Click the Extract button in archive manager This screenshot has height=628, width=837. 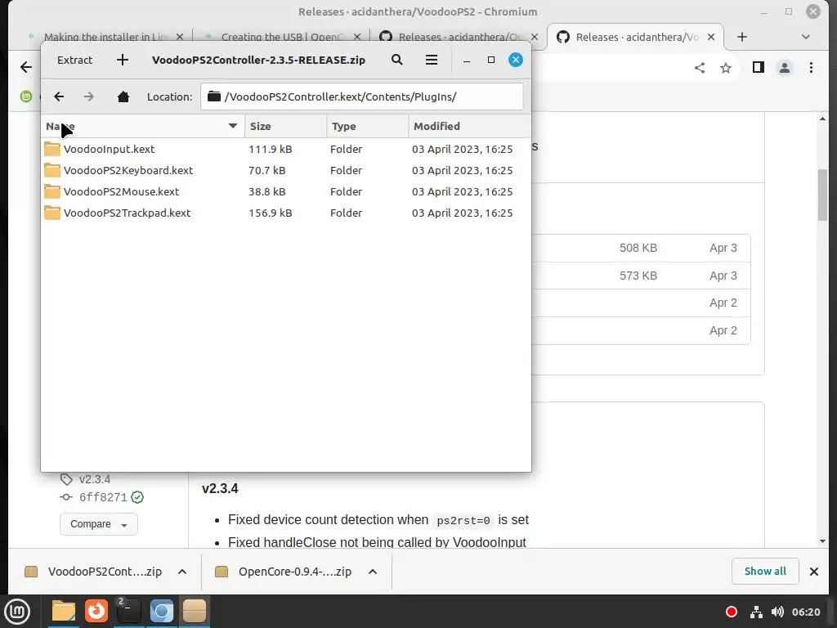[74, 60]
